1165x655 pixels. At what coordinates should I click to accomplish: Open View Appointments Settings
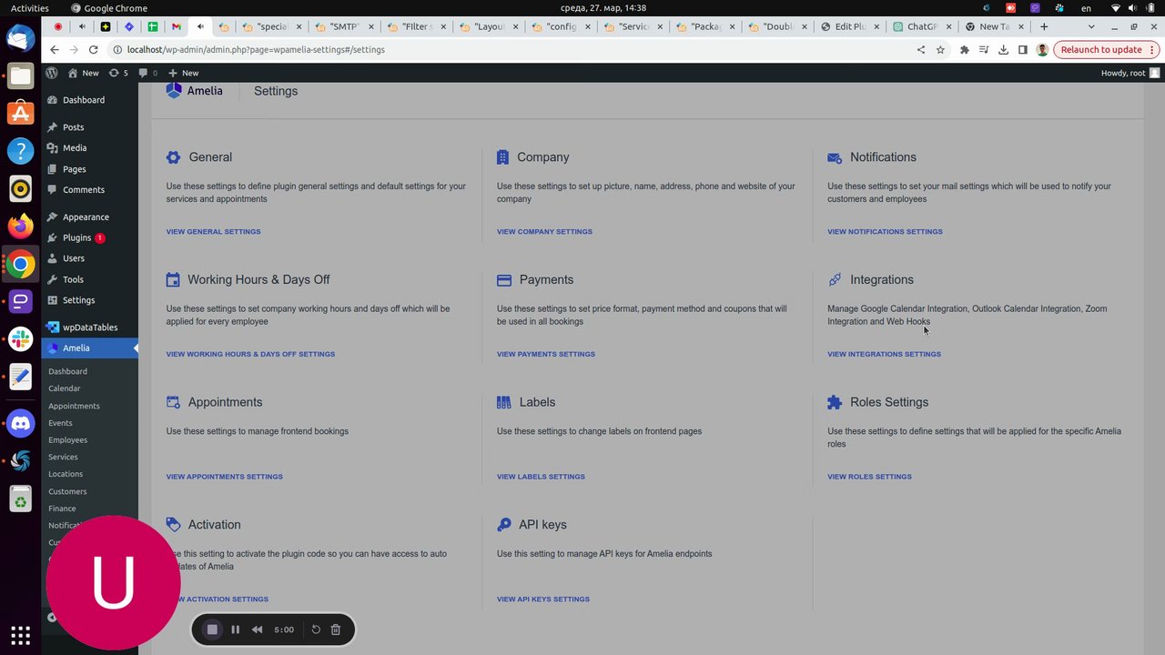tap(224, 477)
